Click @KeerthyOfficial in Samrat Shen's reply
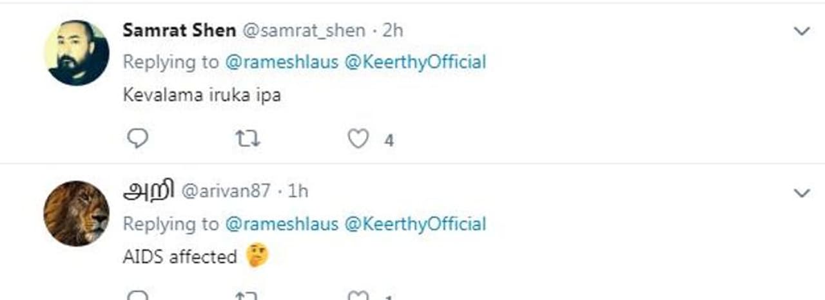 click(415, 62)
